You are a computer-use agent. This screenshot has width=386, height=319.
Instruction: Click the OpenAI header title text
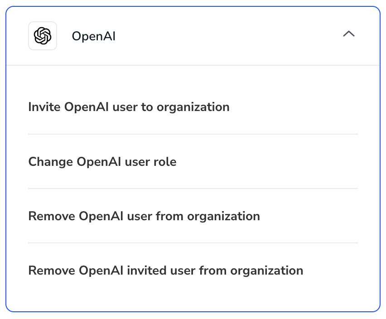click(93, 36)
